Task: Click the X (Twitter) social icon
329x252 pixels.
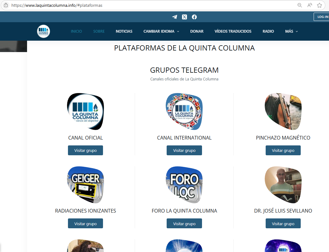Action: [x=184, y=17]
